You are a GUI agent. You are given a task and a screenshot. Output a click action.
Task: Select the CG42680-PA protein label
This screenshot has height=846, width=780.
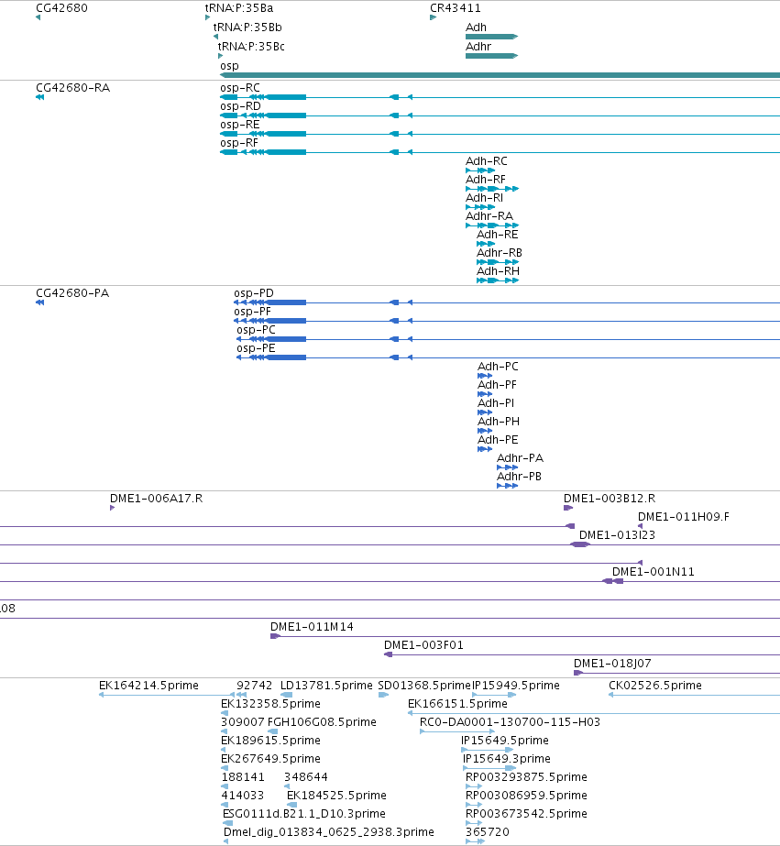pos(72,293)
